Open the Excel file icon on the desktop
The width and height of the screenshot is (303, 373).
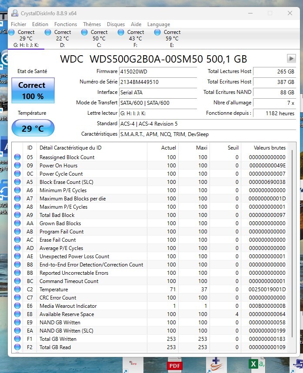(x=256, y=364)
